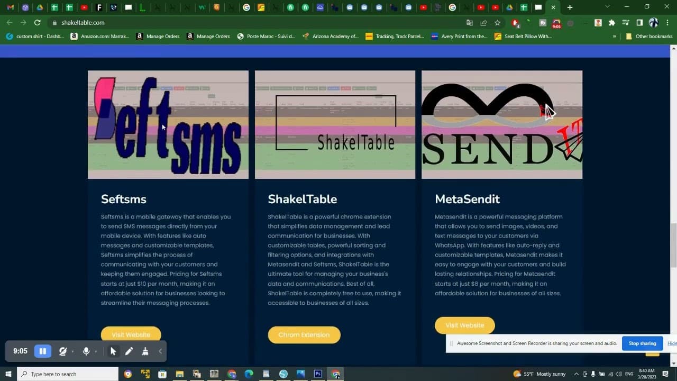Image resolution: width=677 pixels, height=381 pixels.
Task: Open the Windows notification center
Action: point(665,374)
